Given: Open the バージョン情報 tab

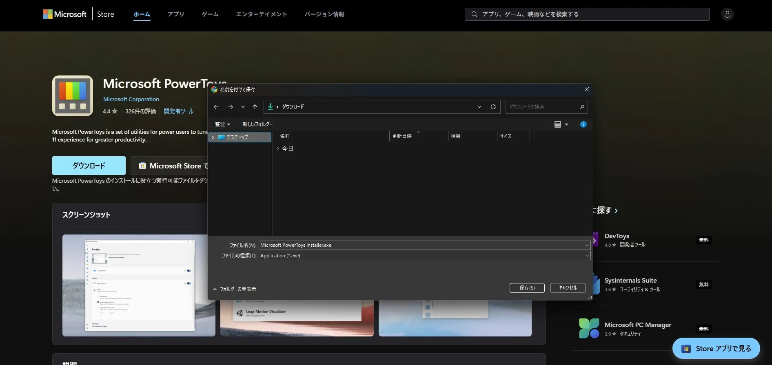Looking at the screenshot, I should coord(324,14).
